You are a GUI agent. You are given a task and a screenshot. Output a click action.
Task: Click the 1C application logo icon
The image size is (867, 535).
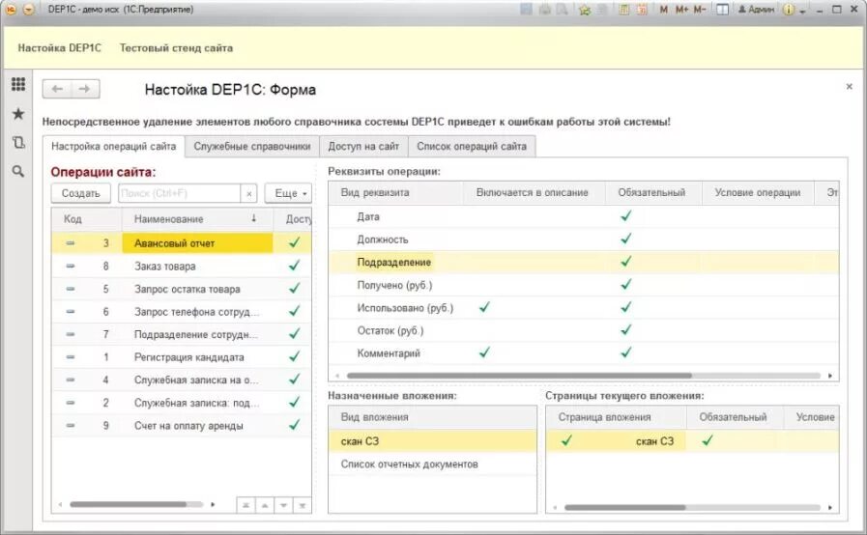pos(11,10)
